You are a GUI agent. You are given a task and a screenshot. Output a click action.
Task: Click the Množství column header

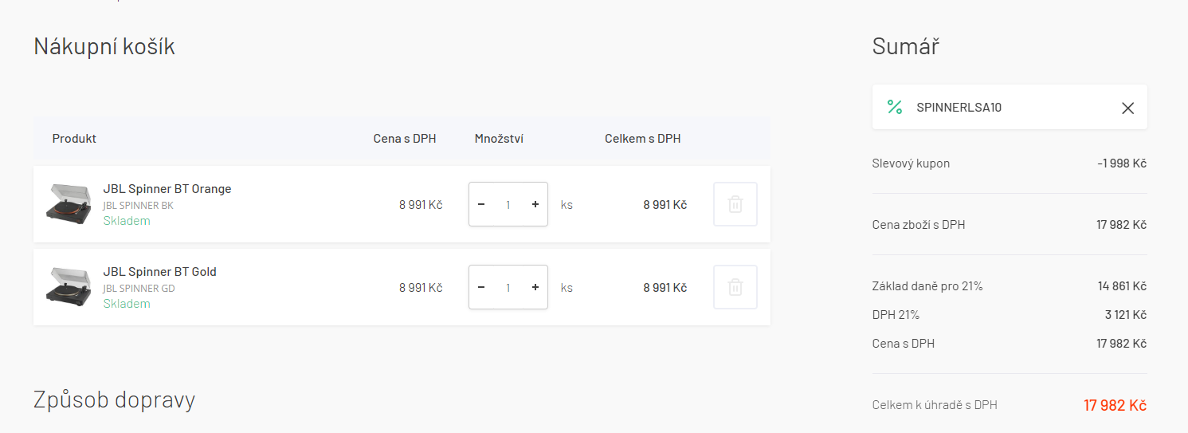tap(499, 139)
